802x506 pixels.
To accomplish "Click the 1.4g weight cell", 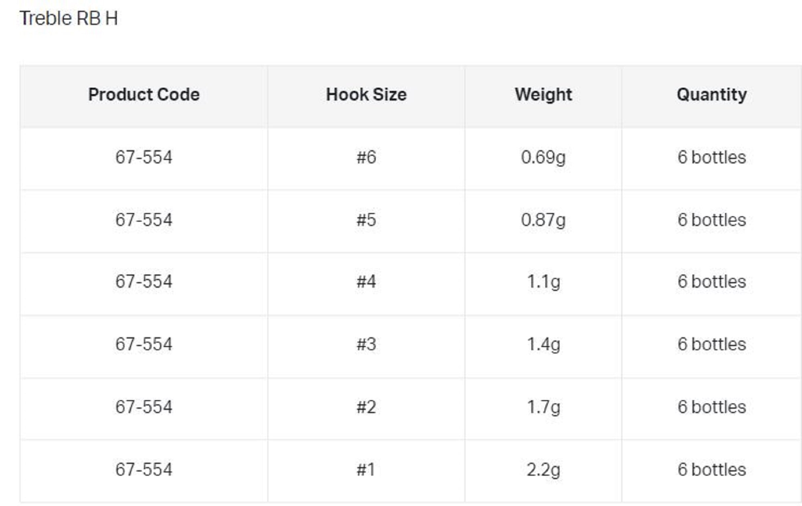I will (x=543, y=344).
